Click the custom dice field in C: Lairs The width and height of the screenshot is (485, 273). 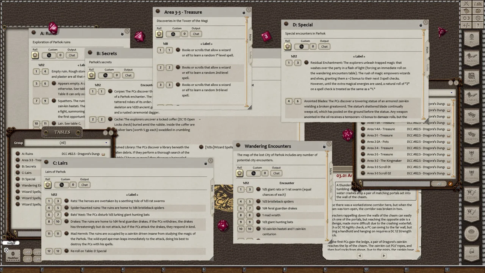point(61,185)
